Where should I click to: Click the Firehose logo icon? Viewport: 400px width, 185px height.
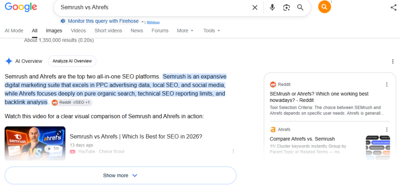[x=63, y=21]
